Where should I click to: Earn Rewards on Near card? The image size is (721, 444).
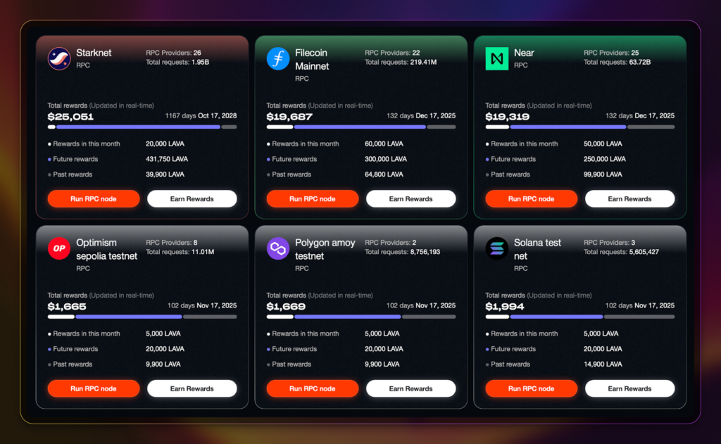pyautogui.click(x=629, y=198)
